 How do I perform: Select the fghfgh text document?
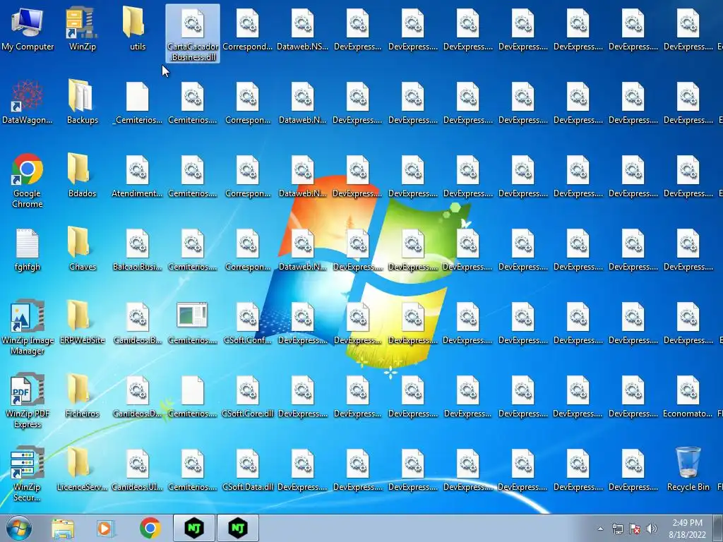click(28, 249)
